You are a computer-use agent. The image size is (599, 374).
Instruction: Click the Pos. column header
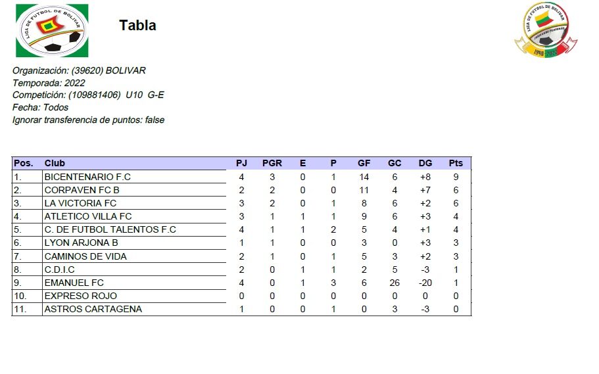(x=23, y=163)
